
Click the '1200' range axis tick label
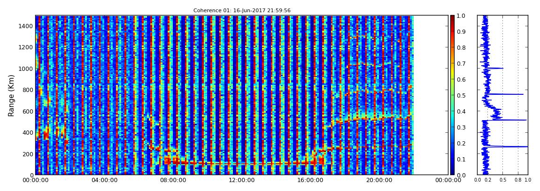coord(25,47)
